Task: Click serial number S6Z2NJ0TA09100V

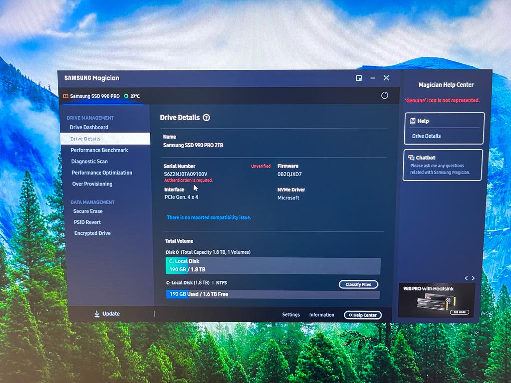Action: click(186, 174)
